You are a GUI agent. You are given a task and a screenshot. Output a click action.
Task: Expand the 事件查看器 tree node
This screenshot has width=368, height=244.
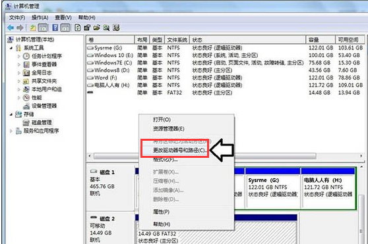(19, 64)
